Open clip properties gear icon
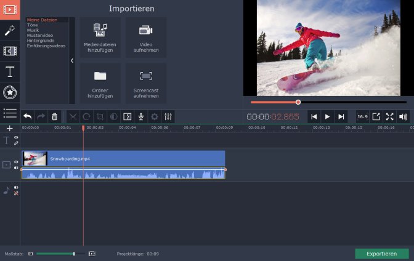 [x=155, y=116]
